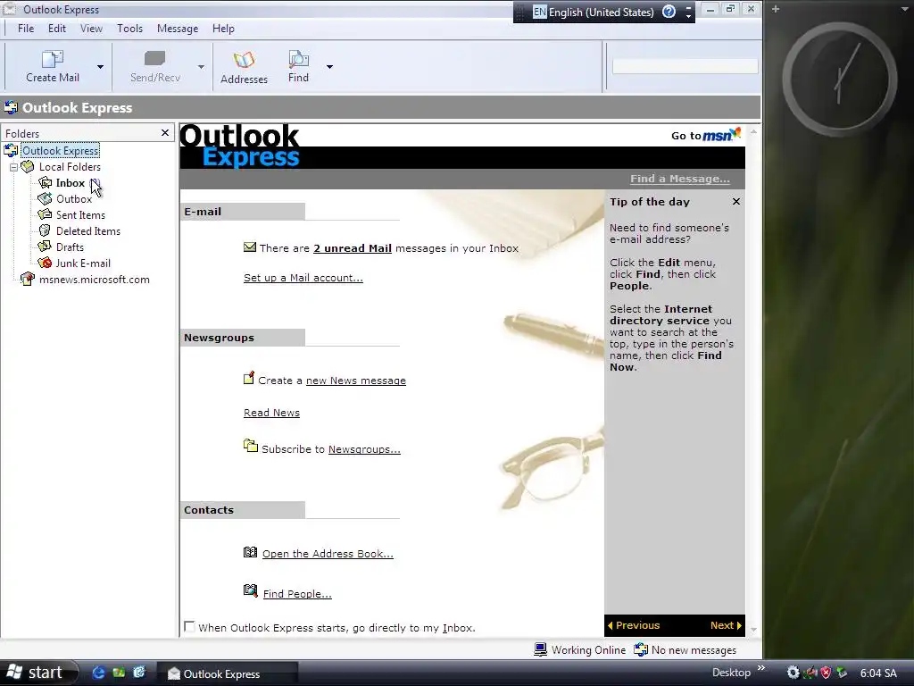Click the Create Mail toolbar icon
Viewport: 914px width, 686px height.
pos(53,59)
